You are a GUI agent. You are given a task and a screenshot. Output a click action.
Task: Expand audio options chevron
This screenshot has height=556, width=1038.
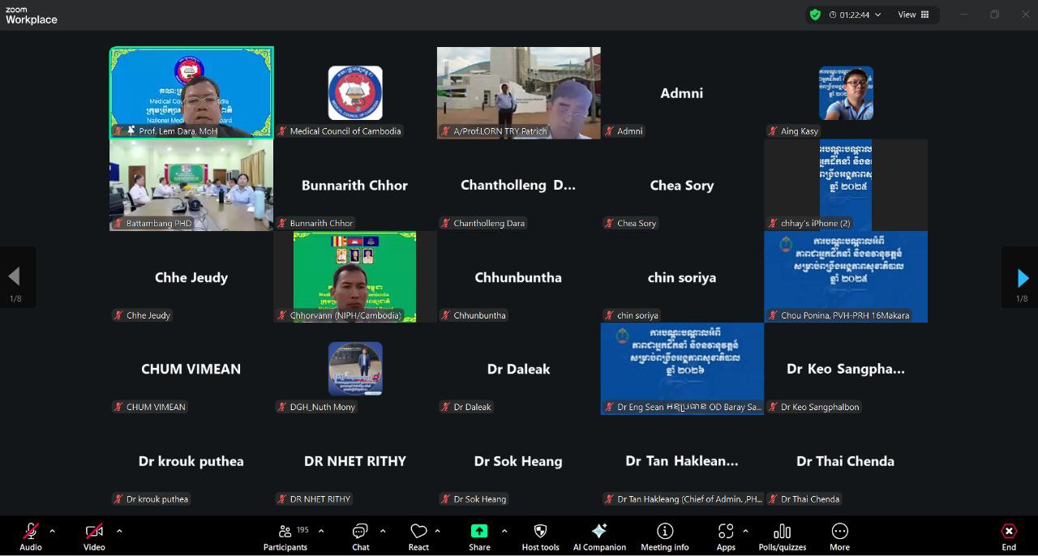click(53, 531)
